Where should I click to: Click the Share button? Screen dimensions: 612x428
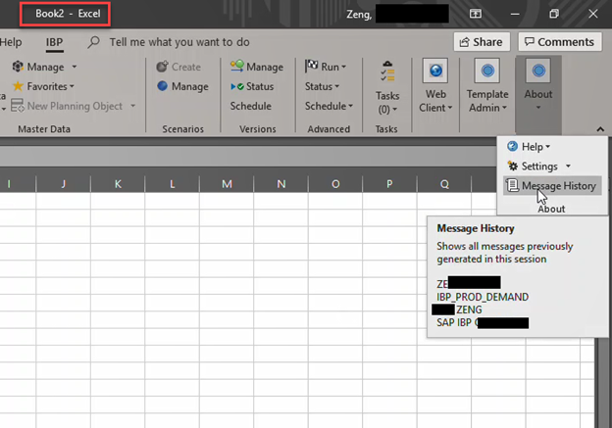[x=482, y=42]
